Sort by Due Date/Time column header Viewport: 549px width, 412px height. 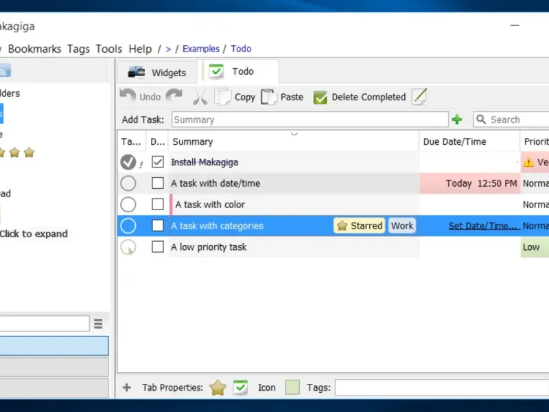point(469,141)
